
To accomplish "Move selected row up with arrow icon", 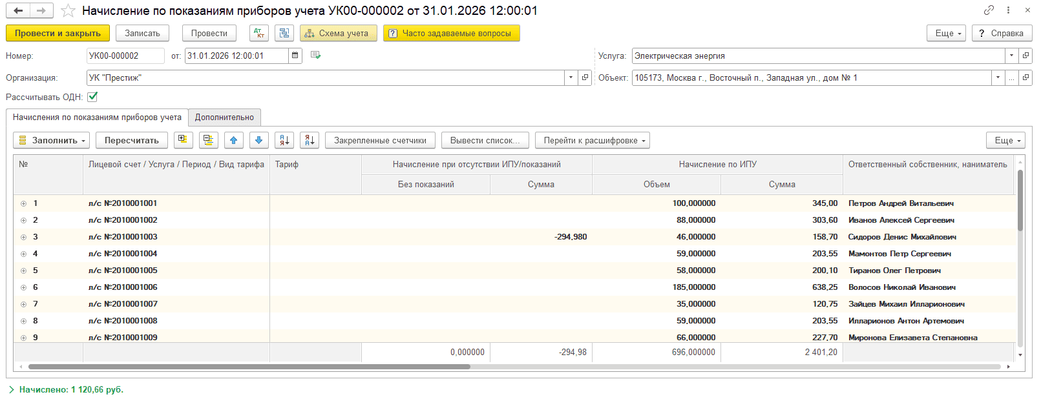I will click(x=233, y=140).
